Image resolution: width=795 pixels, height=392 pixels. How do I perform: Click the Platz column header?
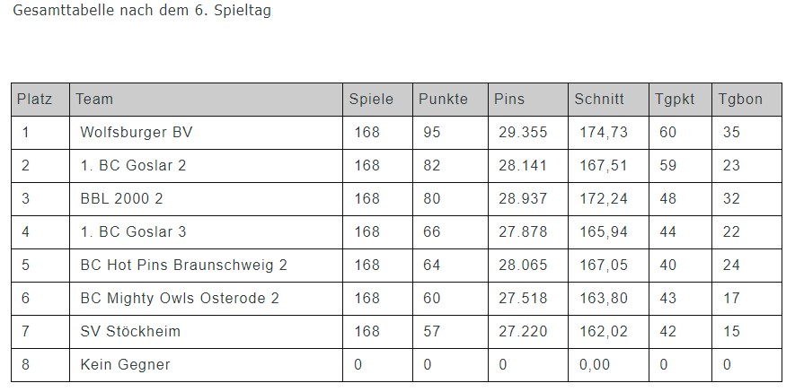coord(35,100)
